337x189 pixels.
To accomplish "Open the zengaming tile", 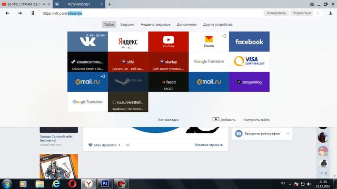I will point(249,82).
